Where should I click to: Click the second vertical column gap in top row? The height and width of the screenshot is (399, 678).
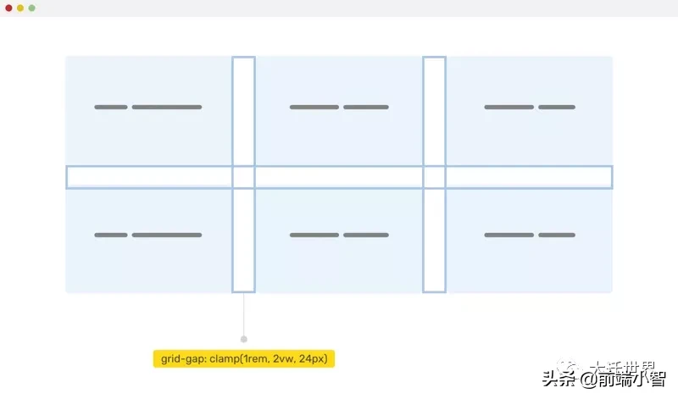coord(434,111)
